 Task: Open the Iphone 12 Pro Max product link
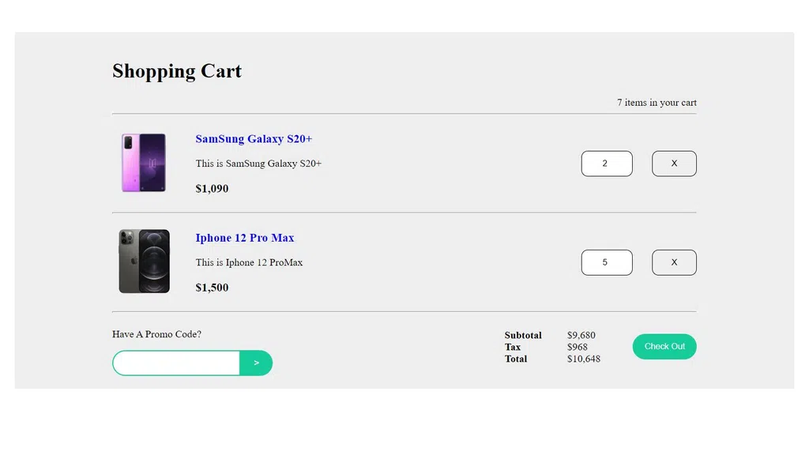245,238
